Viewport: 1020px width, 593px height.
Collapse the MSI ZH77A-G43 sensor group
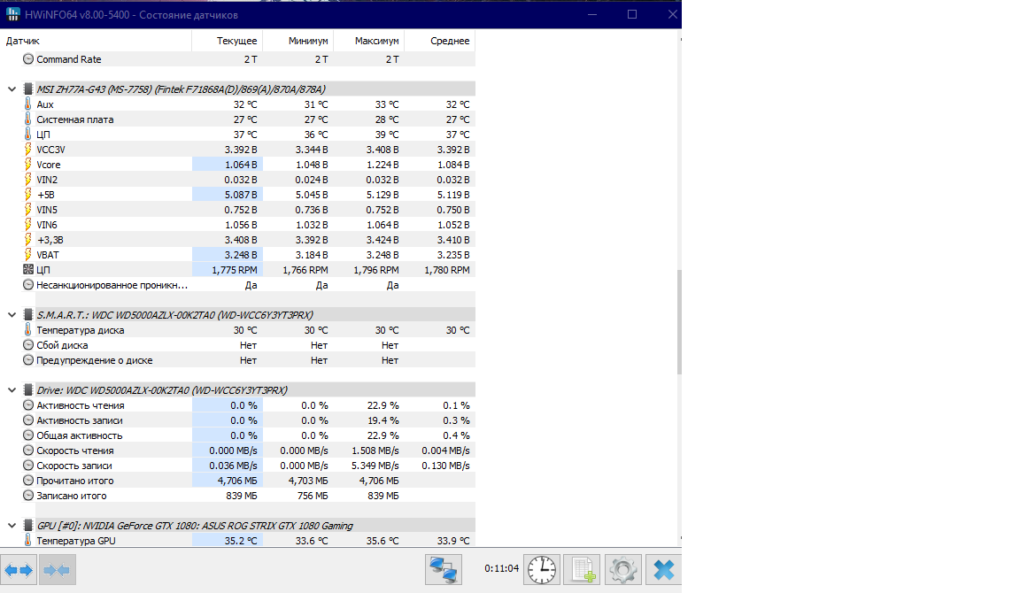click(12, 89)
